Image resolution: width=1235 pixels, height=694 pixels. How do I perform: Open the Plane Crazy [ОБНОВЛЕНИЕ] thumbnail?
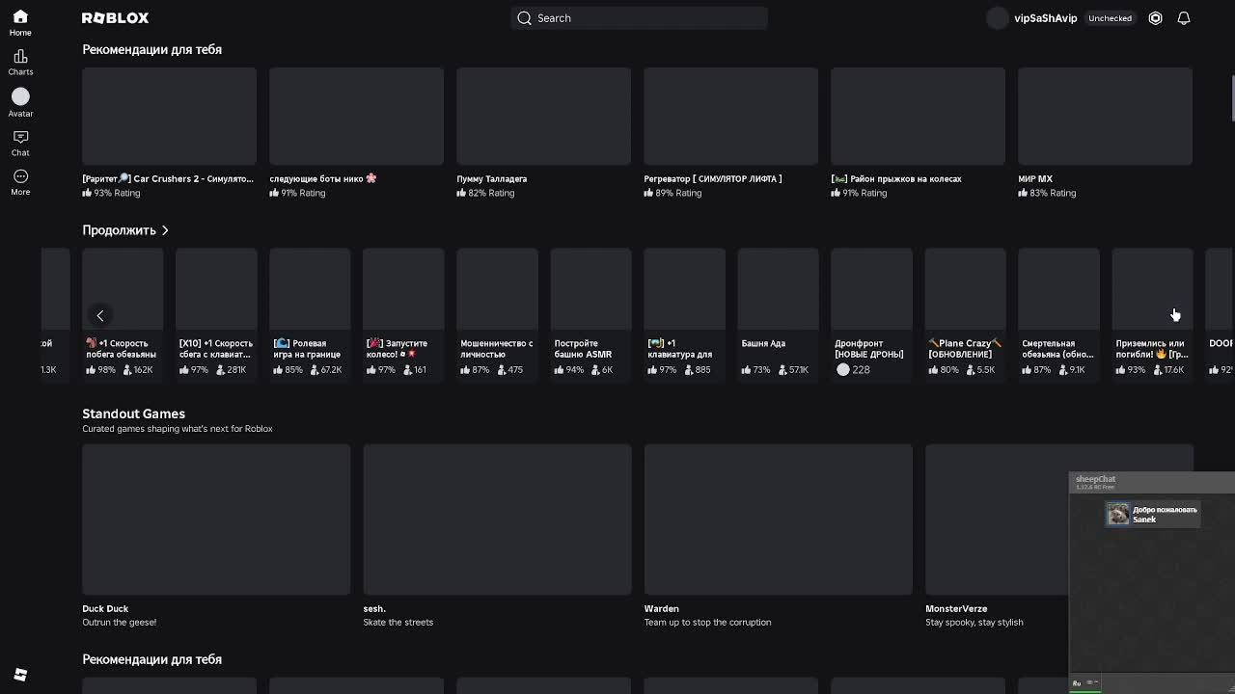click(965, 288)
